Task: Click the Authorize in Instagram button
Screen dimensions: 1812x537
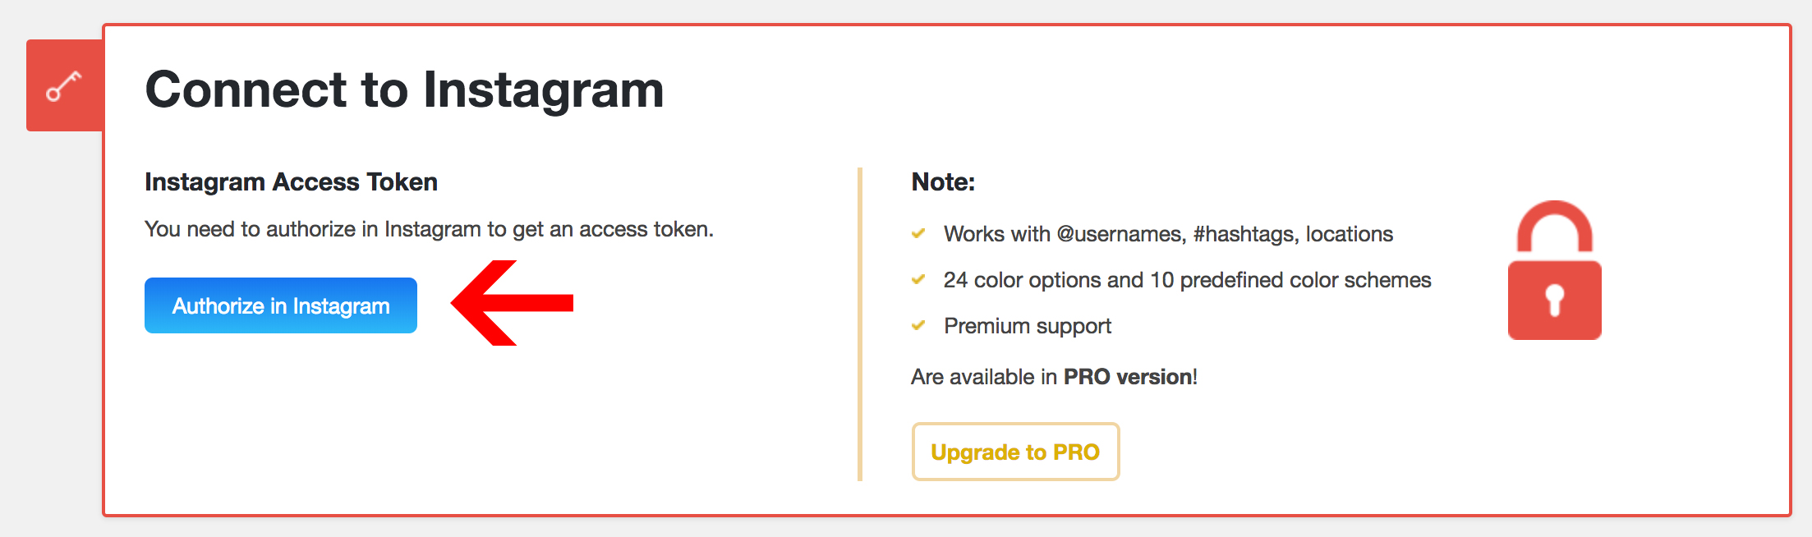Action: (281, 305)
